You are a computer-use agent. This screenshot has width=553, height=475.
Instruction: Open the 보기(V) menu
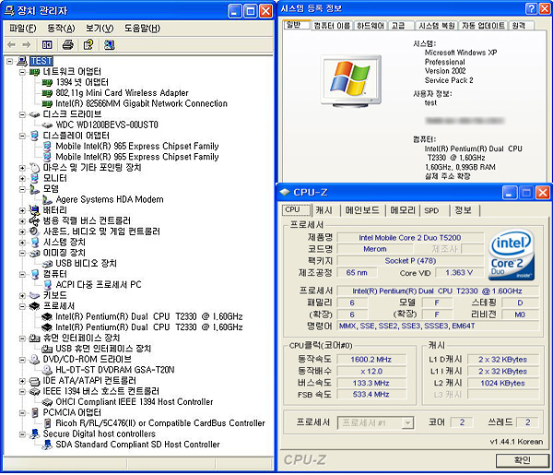[100, 29]
